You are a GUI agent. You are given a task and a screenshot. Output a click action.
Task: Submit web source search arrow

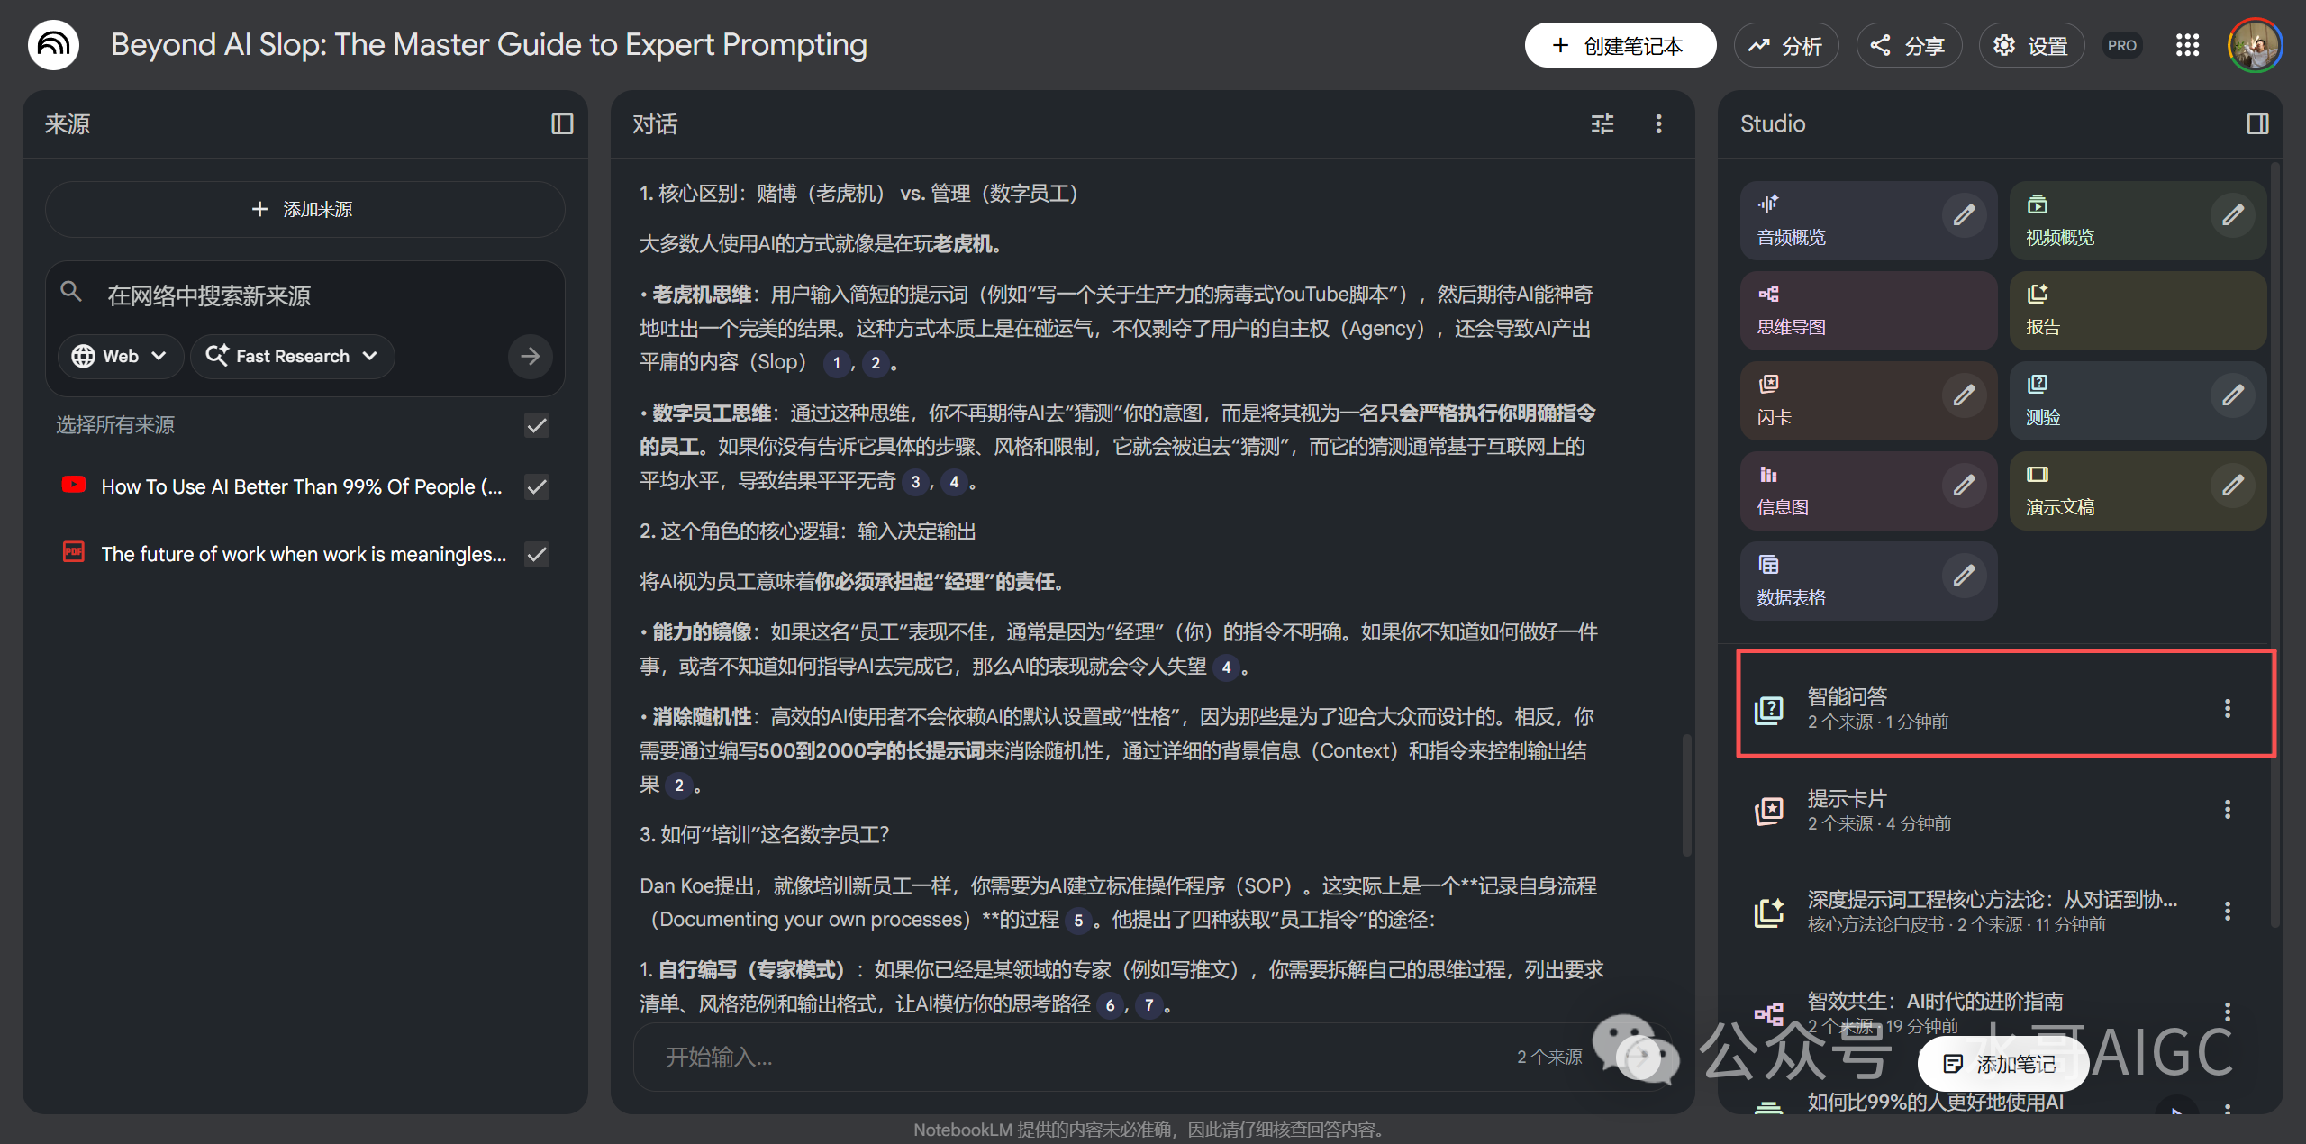(530, 356)
